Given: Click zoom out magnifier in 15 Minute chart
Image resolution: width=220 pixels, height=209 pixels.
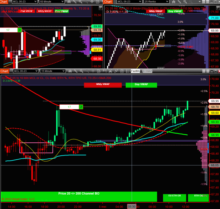Looking at the screenshot, I should (x=87, y=71).
